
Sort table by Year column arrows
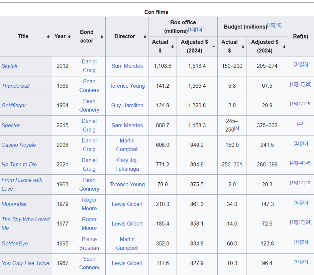click(69, 37)
